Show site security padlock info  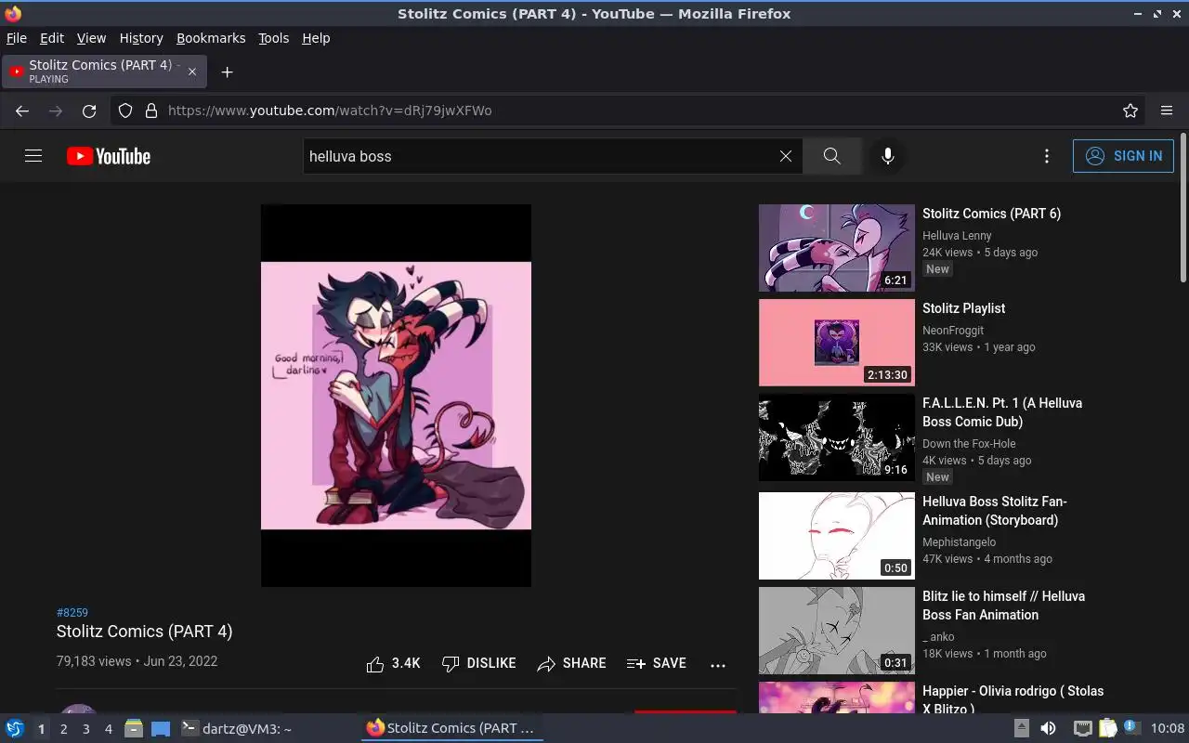pos(151,111)
